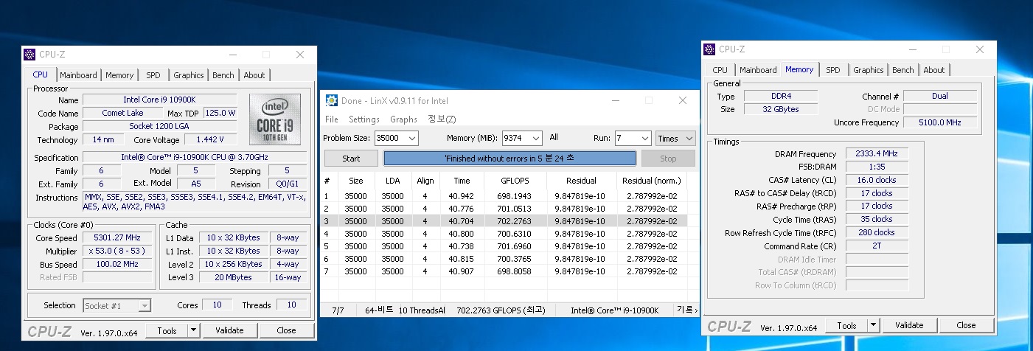The height and width of the screenshot is (351, 1033).
Task: Click Close button in right CPU-Z window
Action: point(966,325)
